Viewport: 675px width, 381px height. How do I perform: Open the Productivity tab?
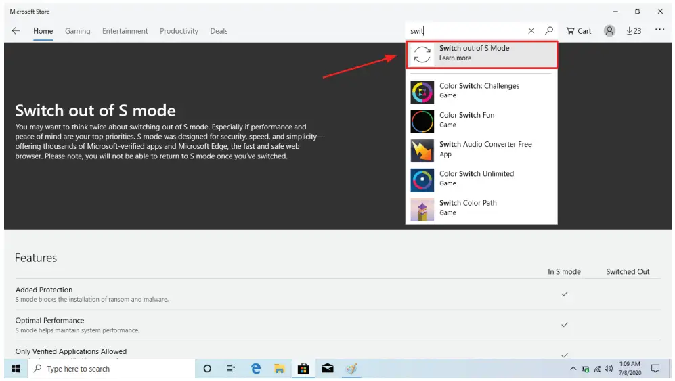pyautogui.click(x=179, y=31)
